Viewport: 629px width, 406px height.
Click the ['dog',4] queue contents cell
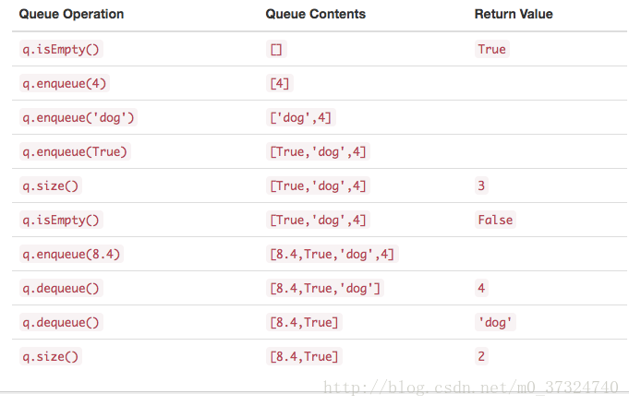[301, 117]
